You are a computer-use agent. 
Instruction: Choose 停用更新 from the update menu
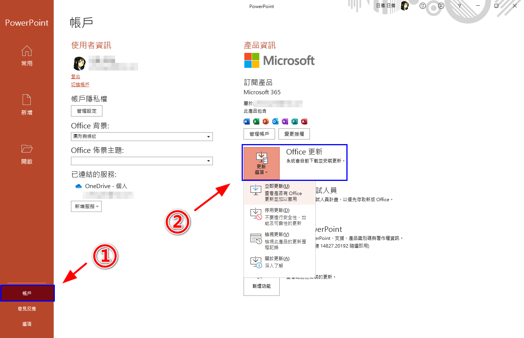[280, 217]
